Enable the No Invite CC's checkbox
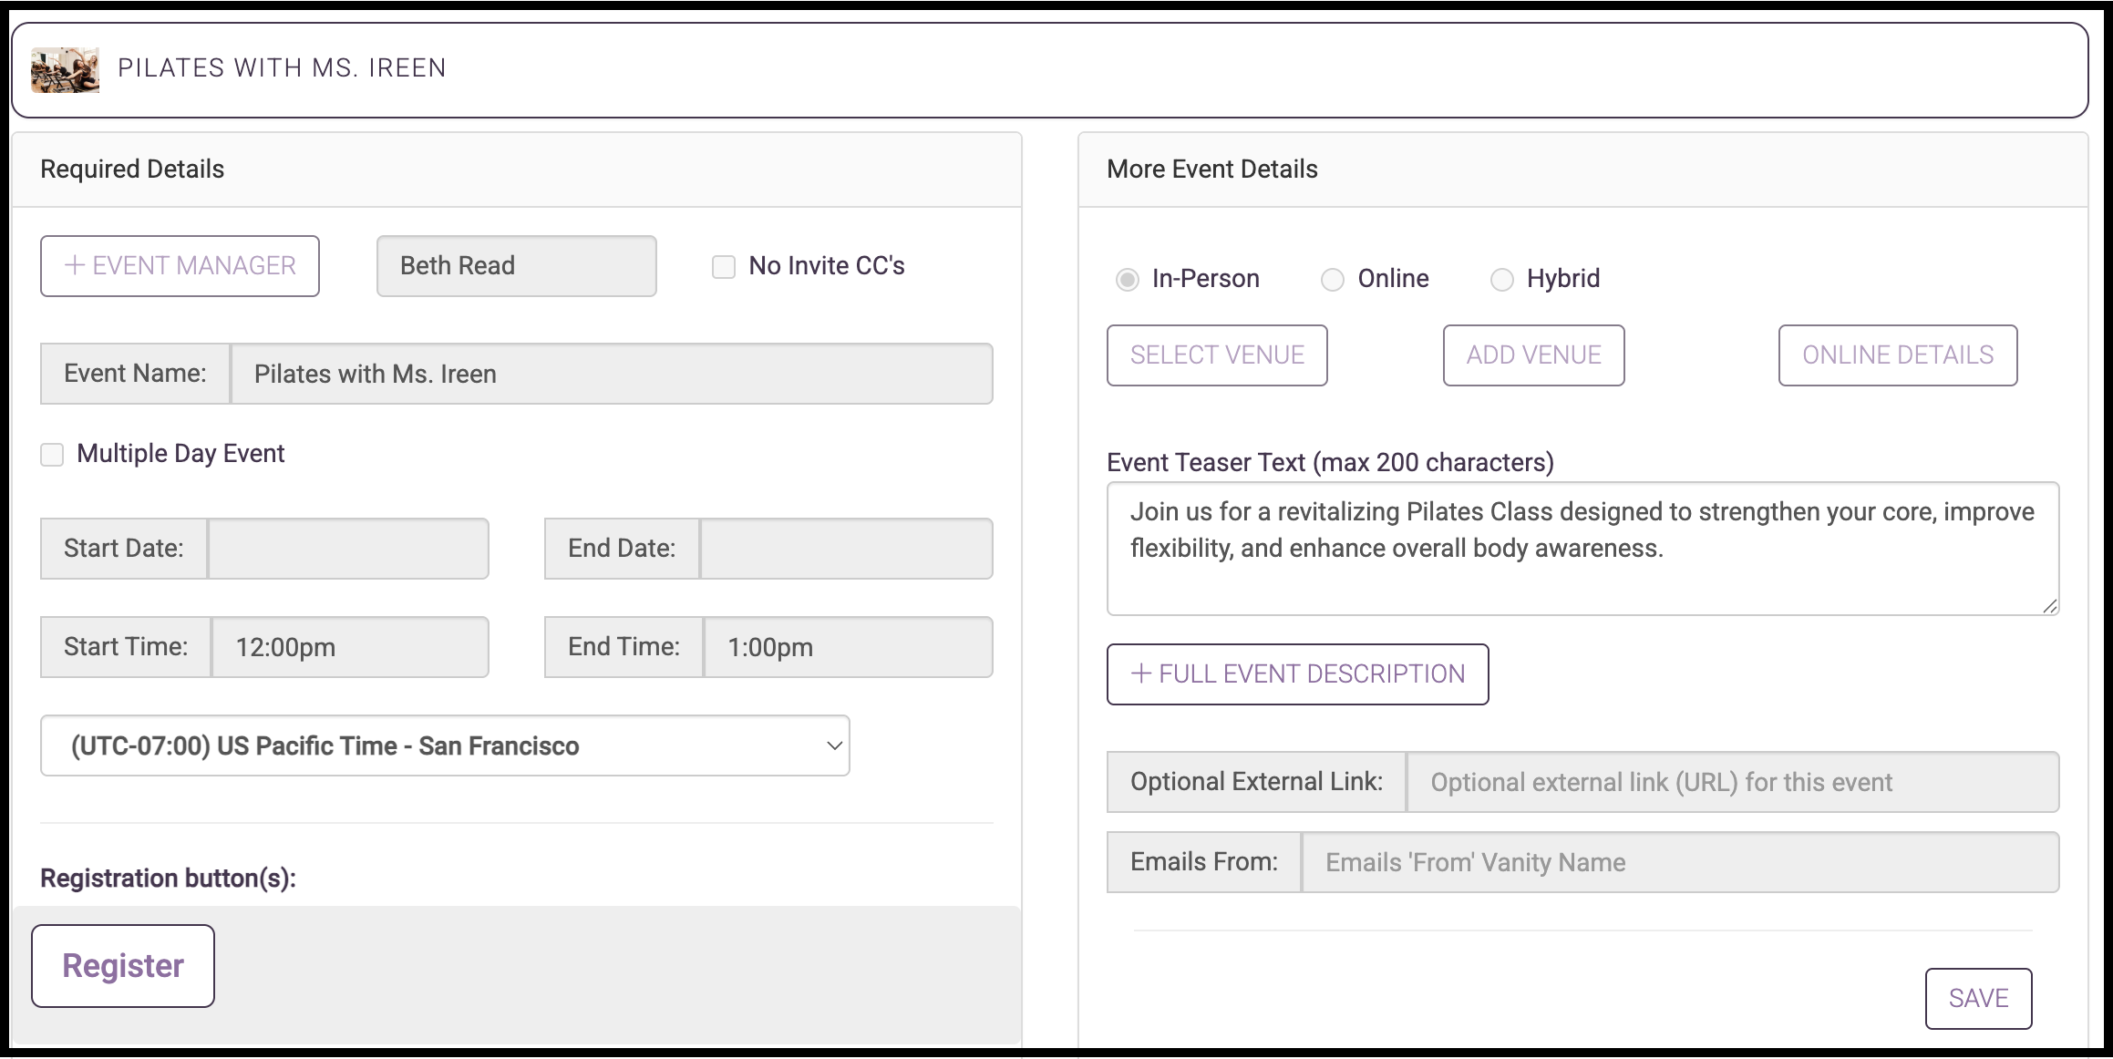The width and height of the screenshot is (2113, 1059). [724, 267]
